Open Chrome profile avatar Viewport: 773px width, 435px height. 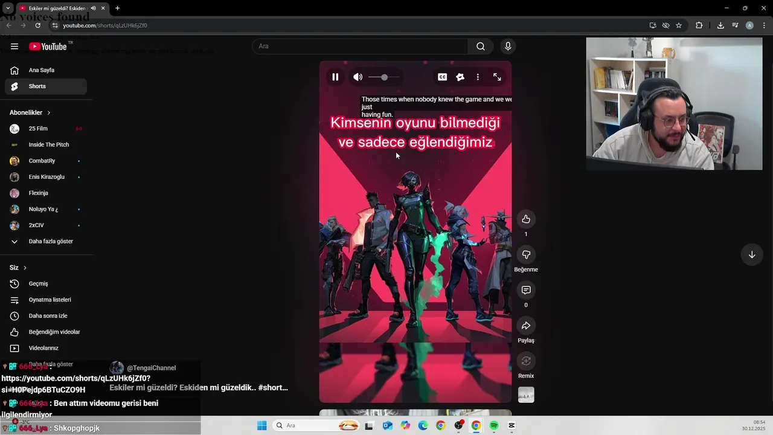pos(749,25)
